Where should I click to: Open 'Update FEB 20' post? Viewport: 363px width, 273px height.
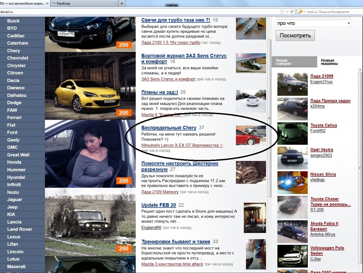pos(158,205)
